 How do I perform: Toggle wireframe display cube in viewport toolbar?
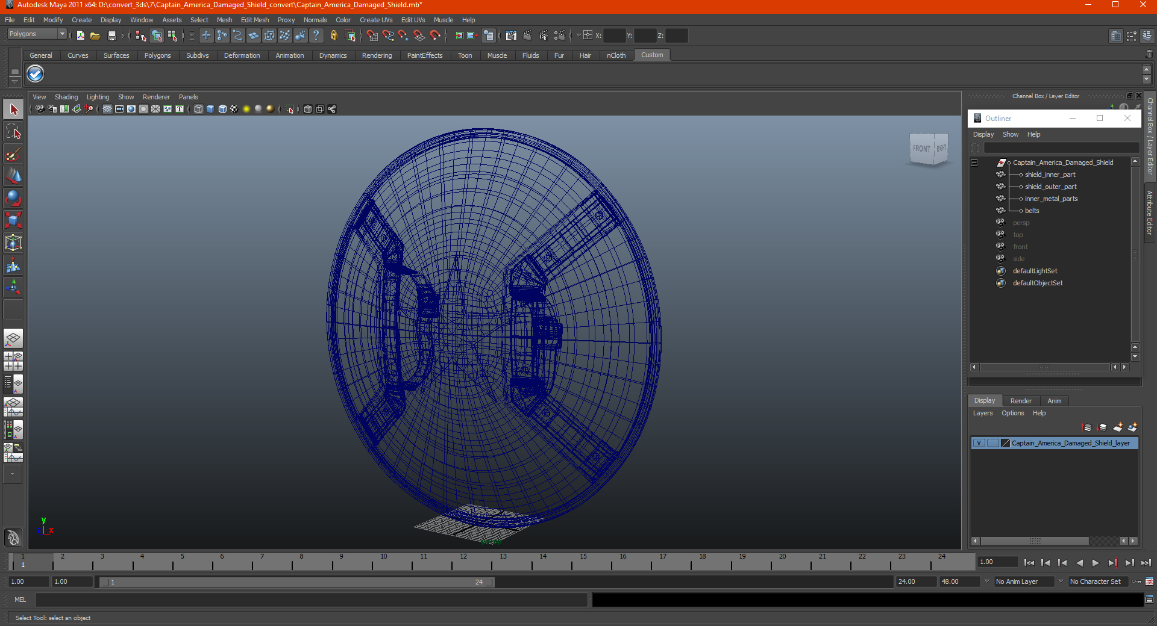(198, 109)
